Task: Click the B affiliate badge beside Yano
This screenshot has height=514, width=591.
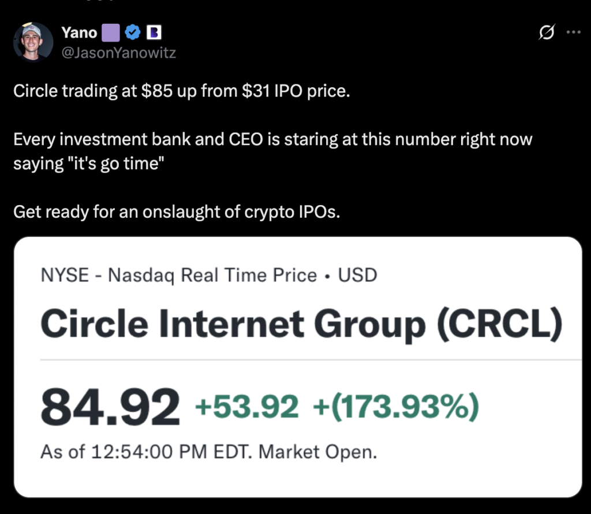Action: (154, 32)
